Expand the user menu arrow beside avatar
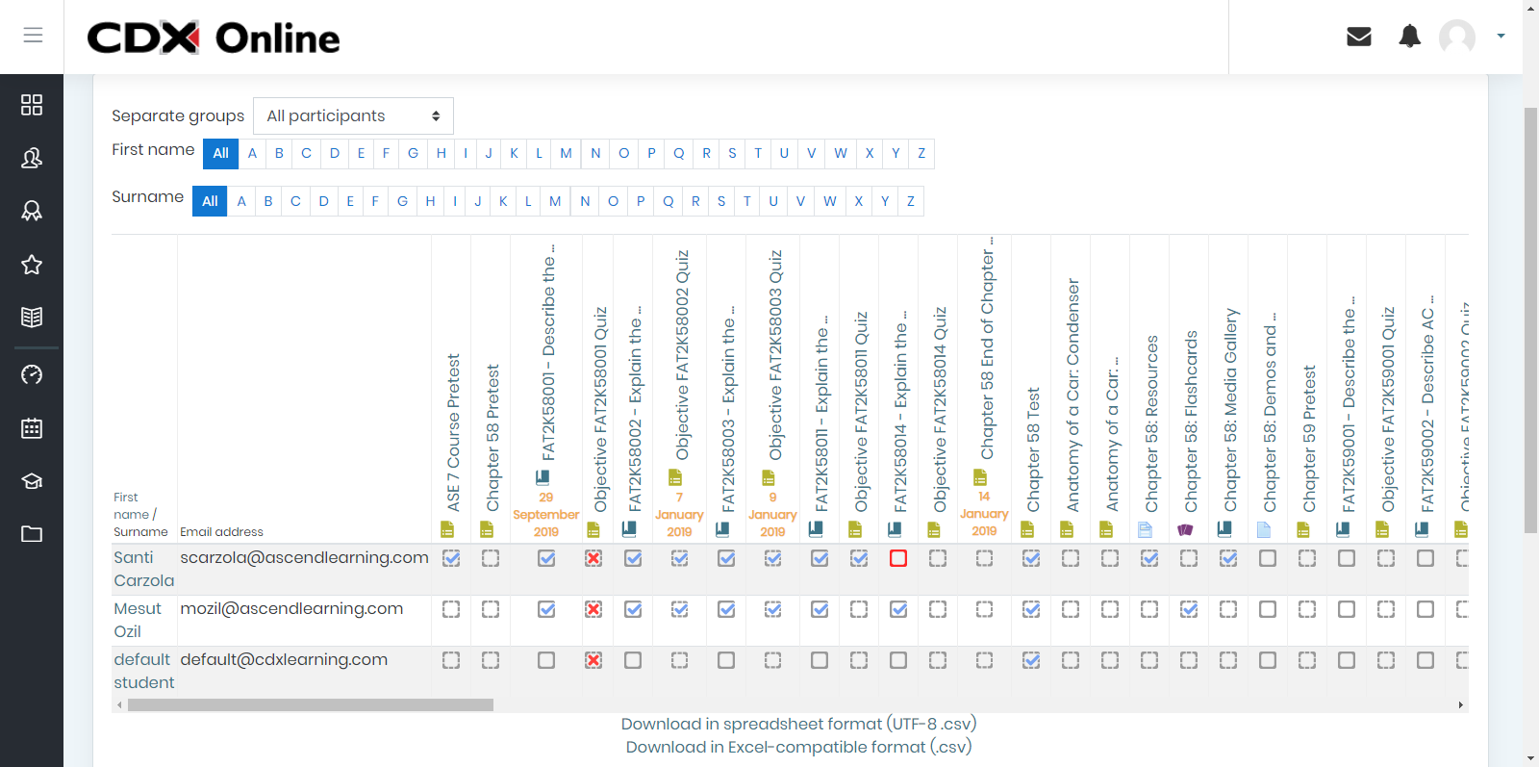Image resolution: width=1539 pixels, height=767 pixels. [x=1501, y=37]
